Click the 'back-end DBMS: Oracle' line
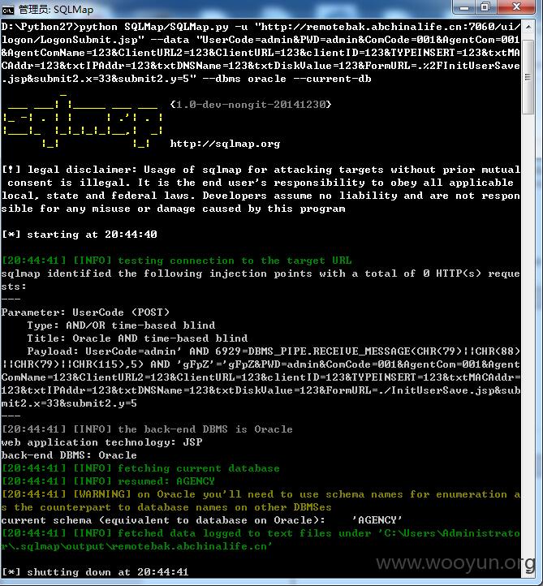This screenshot has height=586, width=543. [69, 455]
